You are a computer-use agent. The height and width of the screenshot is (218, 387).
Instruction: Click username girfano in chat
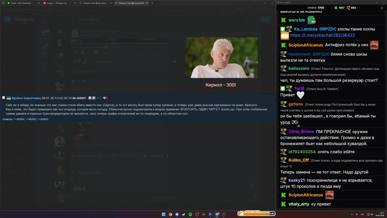[296, 104]
